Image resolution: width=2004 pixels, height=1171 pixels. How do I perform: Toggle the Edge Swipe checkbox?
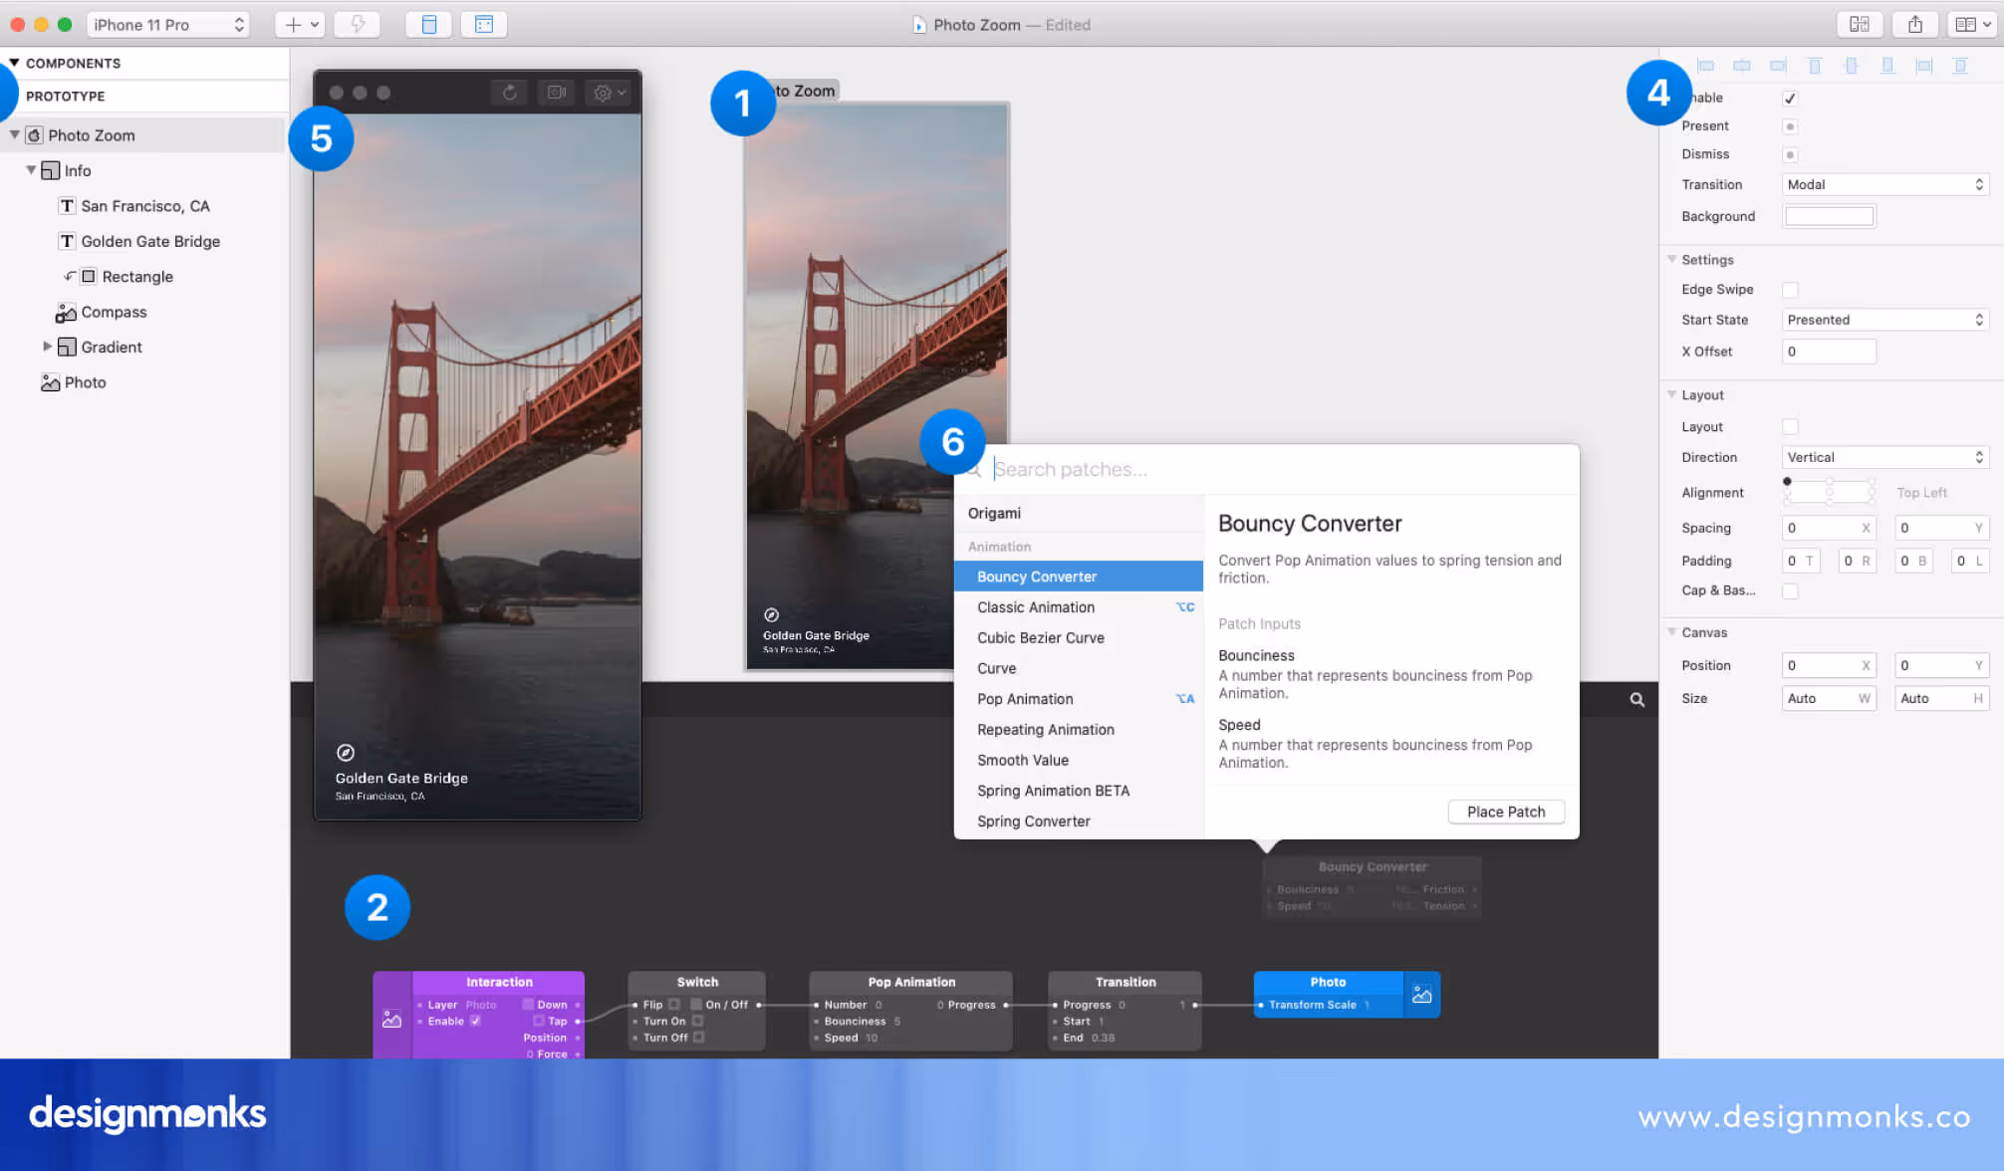coord(1790,290)
